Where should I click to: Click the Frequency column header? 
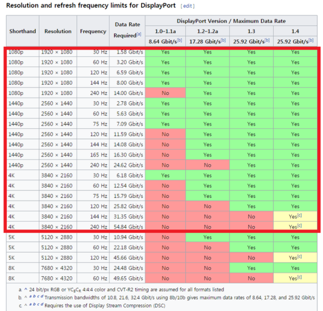(93, 31)
